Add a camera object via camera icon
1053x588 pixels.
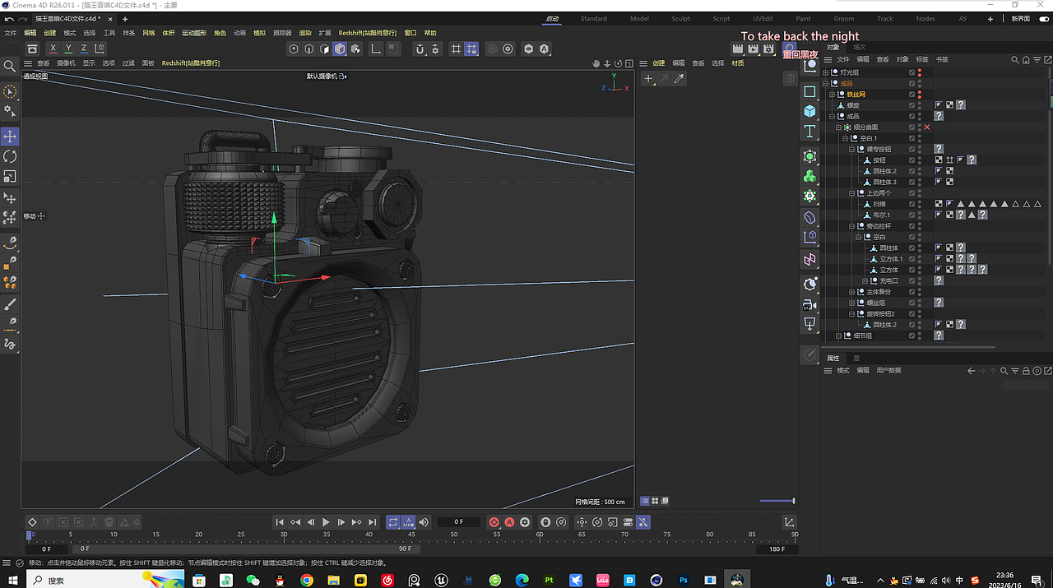pos(809,304)
